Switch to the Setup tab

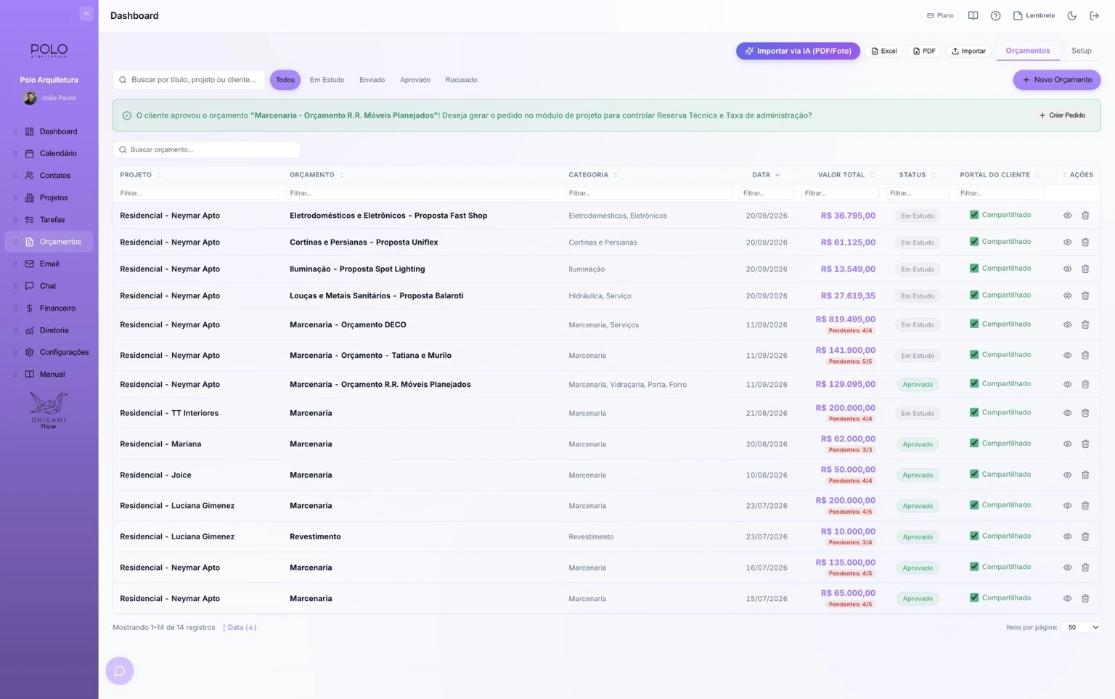(x=1081, y=51)
